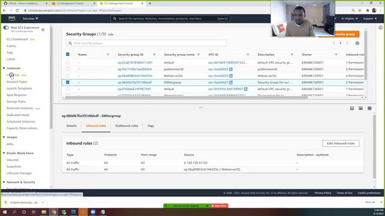Click Edit inbound rules button
Image resolution: width=385 pixels, height=216 pixels.
point(341,143)
